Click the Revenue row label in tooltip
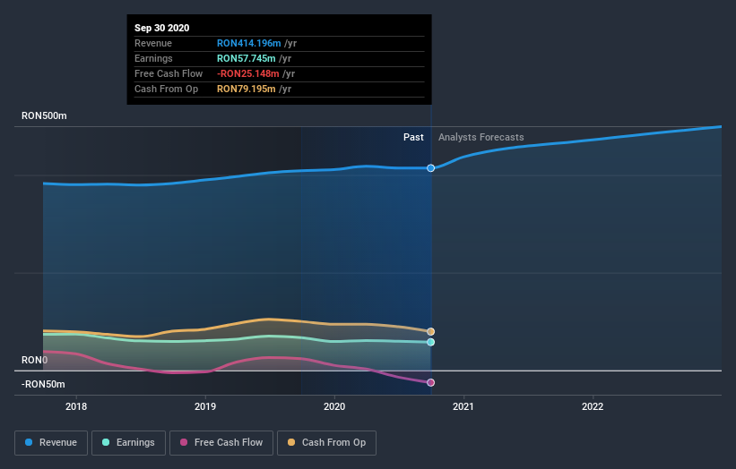 (x=153, y=43)
